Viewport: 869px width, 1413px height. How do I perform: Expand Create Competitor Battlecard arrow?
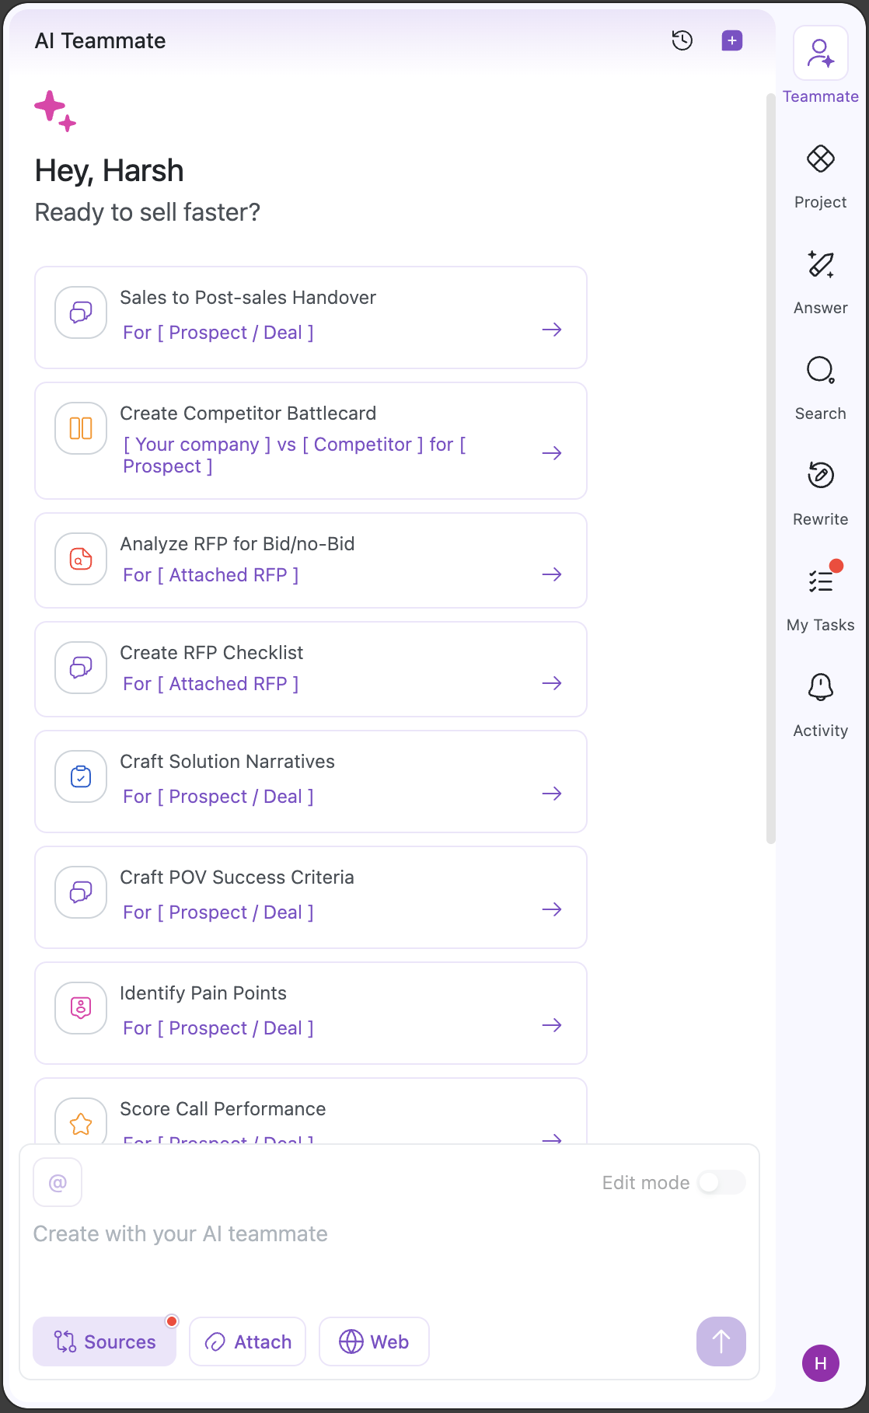[x=552, y=453]
